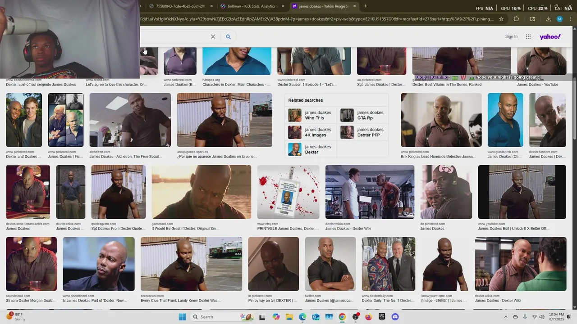Viewport: 577px width, 324px height.
Task: Open the areajugones.sport.es image result
Action: 224,120
